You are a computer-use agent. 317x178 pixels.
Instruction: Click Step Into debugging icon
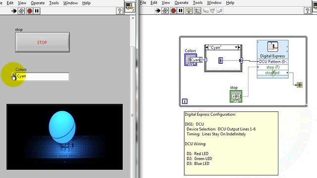point(206,11)
